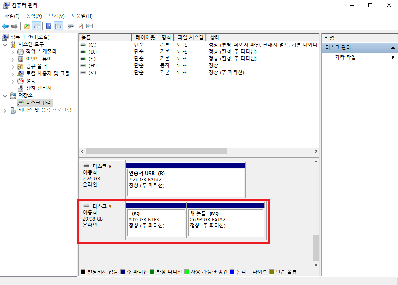
Task: Click the 장치 관리자 icon
Action: click(21, 88)
